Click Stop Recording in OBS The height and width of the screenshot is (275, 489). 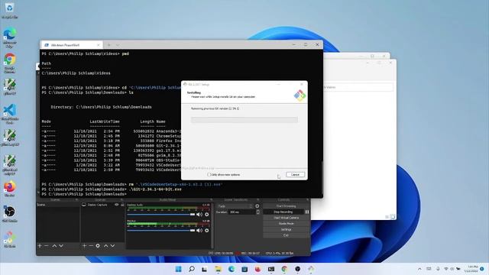tap(283, 212)
